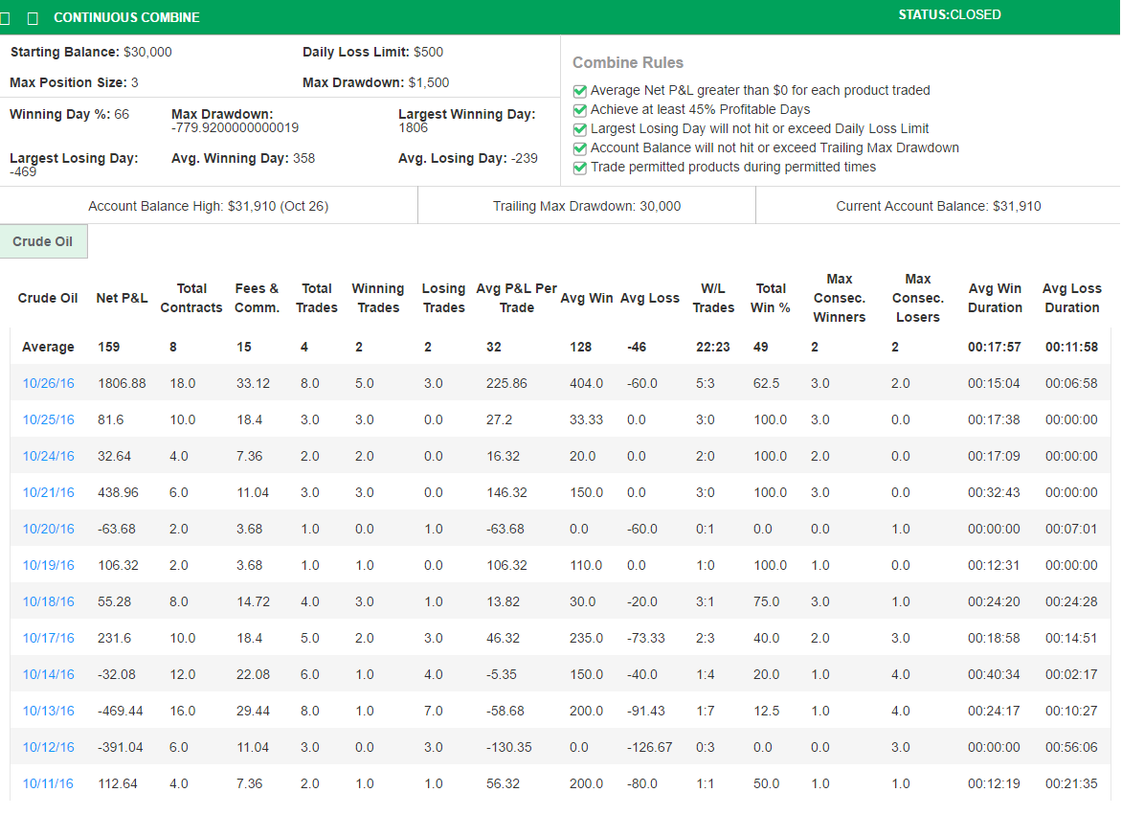Toggle check for Trailing Max Drawdown rule
Image resolution: width=1122 pixels, height=815 pixels.
click(x=579, y=147)
